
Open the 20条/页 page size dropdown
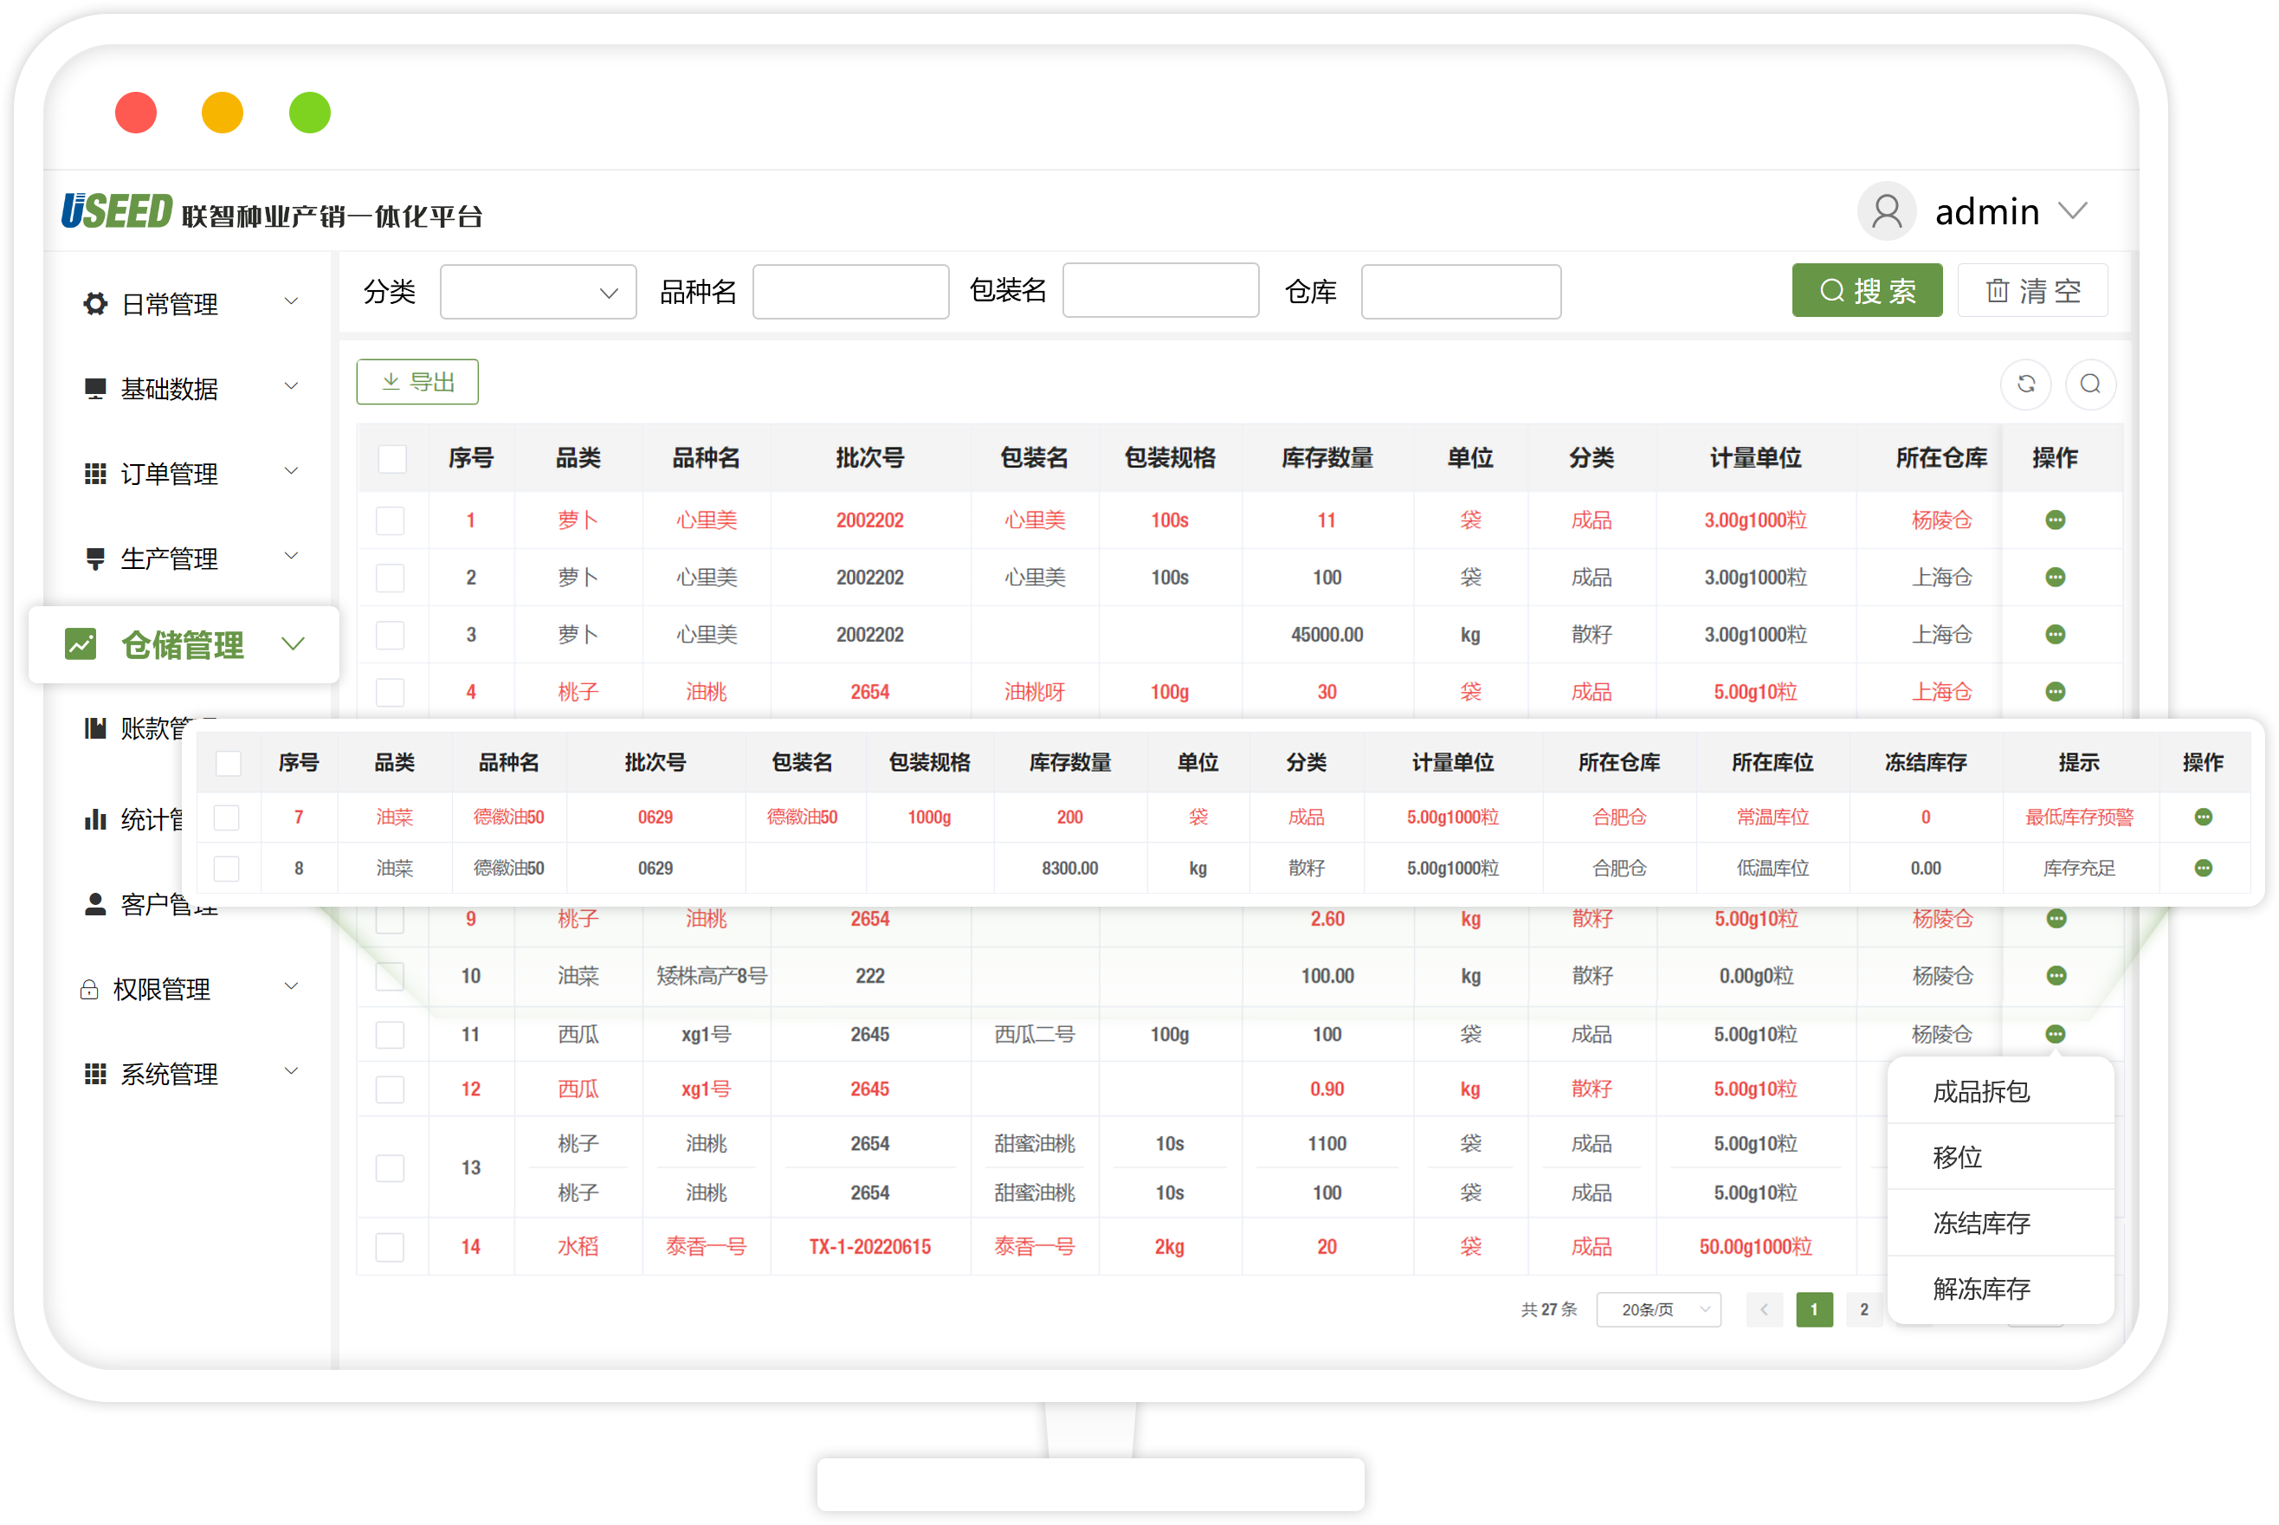[1659, 1309]
